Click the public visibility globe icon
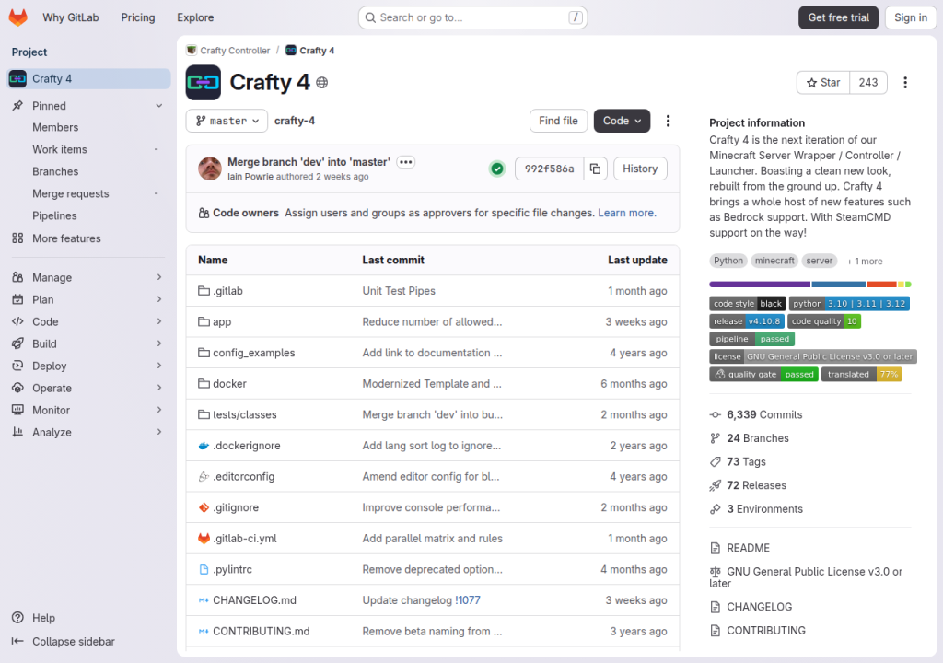The image size is (943, 663). [322, 83]
